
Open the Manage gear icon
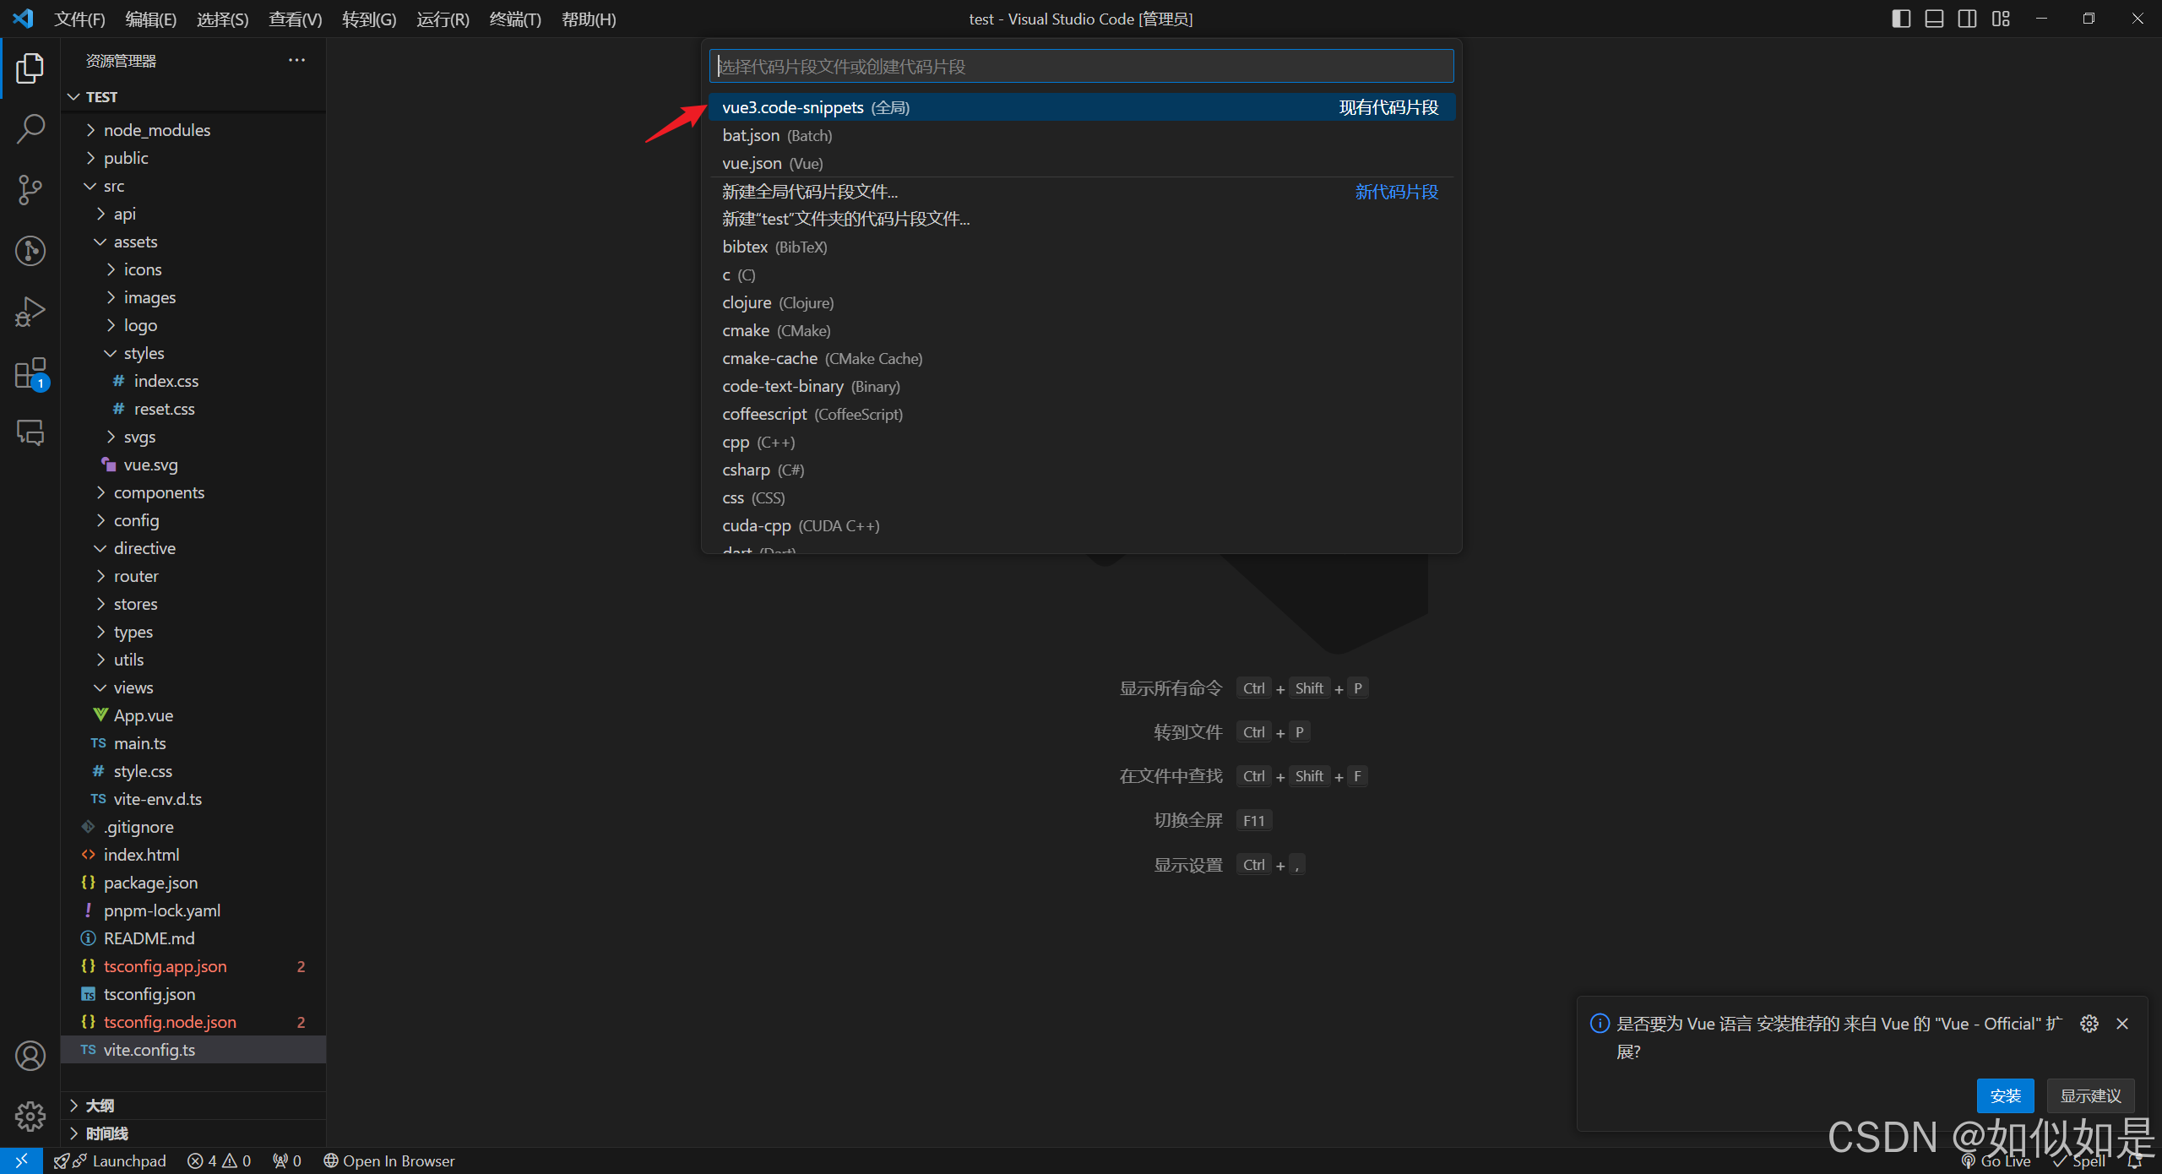pyautogui.click(x=30, y=1117)
